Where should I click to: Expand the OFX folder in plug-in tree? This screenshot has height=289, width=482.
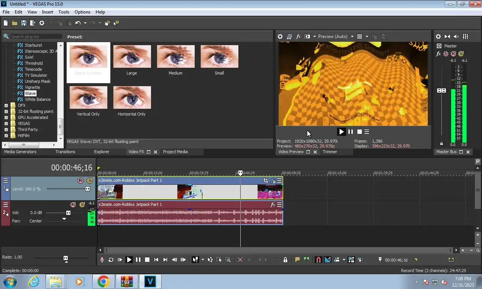tap(6, 105)
